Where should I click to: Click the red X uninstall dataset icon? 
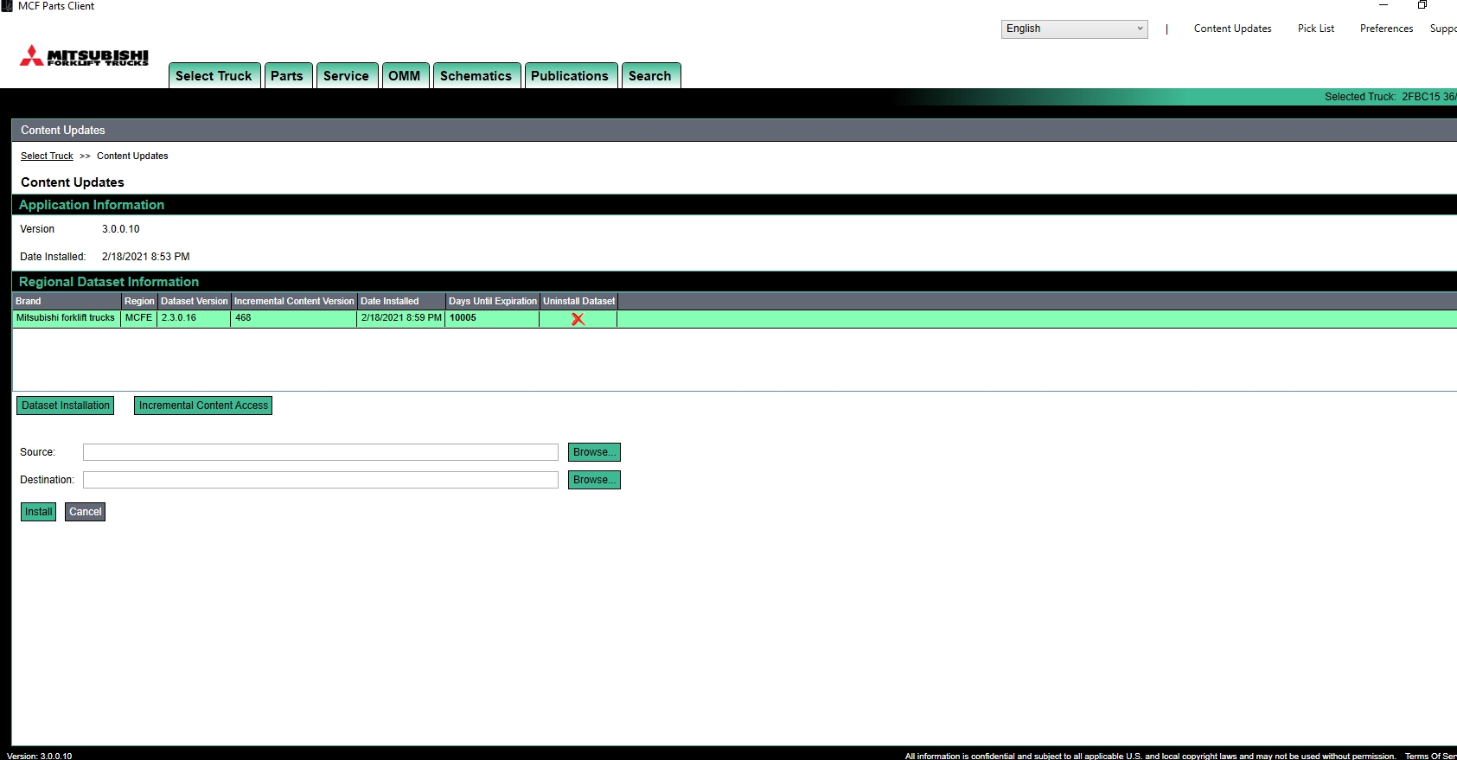coord(578,319)
